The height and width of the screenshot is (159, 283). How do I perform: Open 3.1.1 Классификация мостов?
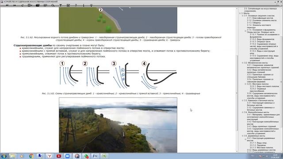click(x=260, y=18)
